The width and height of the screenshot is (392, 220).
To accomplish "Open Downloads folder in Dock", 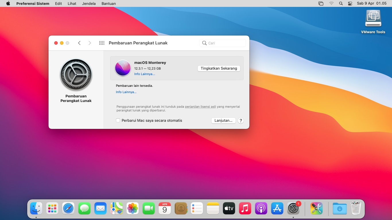I will 340,208.
